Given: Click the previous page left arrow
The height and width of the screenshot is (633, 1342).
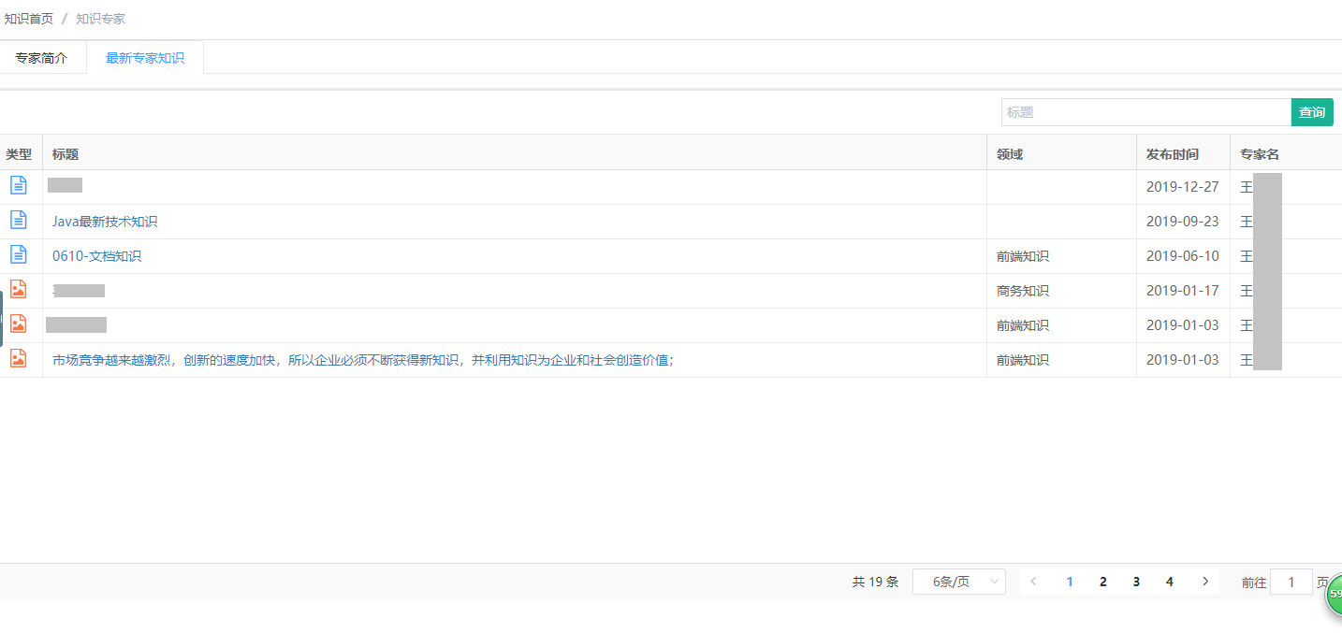Looking at the screenshot, I should coord(1033,582).
